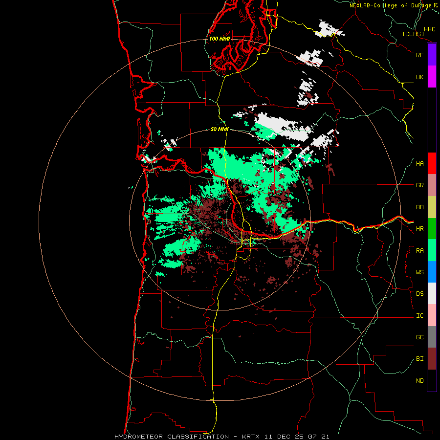Click the BI legend label
Viewport: 440px width, 440px height.
419,359
